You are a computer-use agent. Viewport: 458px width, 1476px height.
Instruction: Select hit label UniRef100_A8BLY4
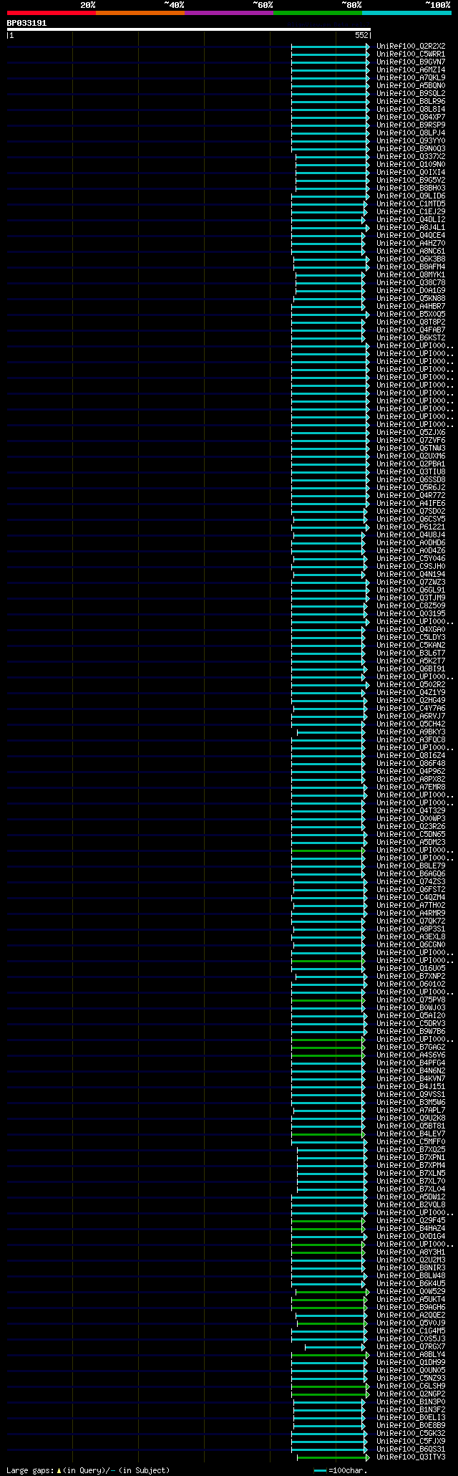411,1354
